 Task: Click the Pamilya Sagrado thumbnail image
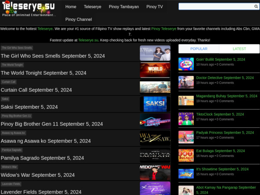[155, 155]
